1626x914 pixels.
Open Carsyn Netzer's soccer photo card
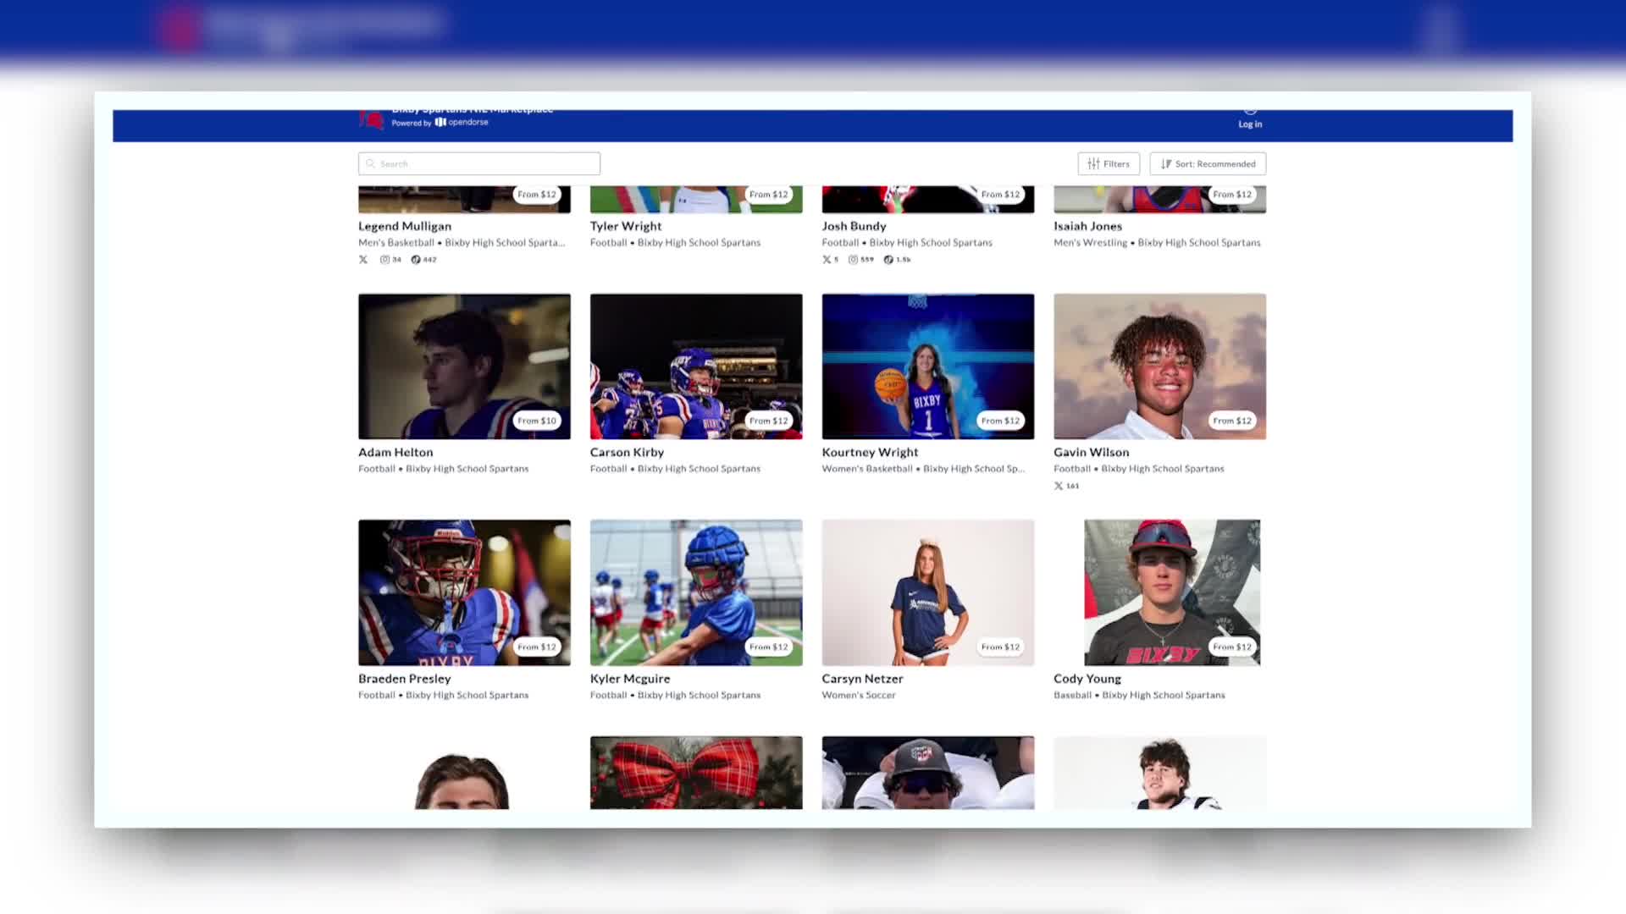pos(927,592)
